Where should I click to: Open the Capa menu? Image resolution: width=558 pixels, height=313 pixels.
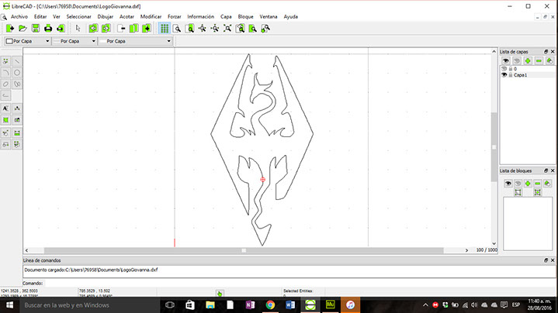point(226,17)
